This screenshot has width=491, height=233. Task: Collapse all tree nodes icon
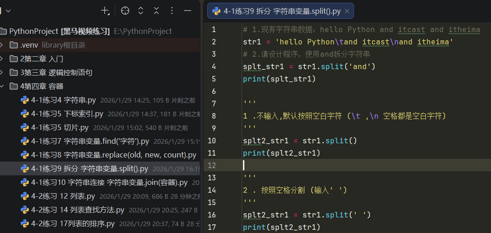tap(156, 11)
